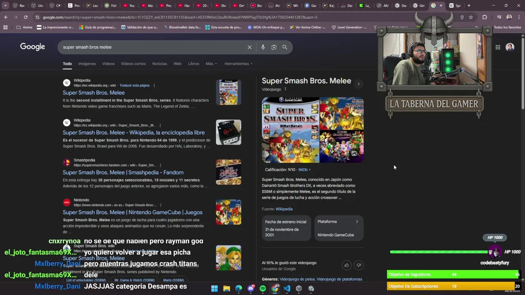Go back with the browser back arrow

6,17
